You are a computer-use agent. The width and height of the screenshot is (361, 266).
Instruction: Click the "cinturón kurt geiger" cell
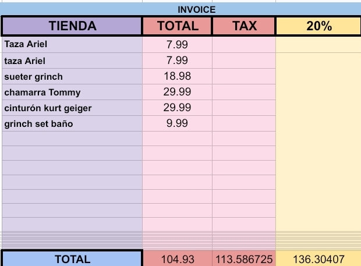tap(48, 108)
